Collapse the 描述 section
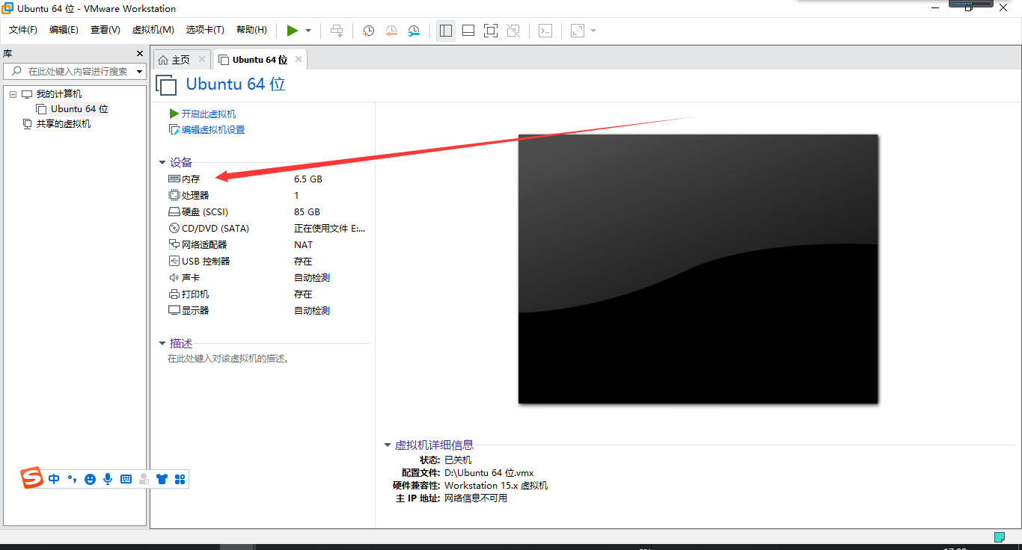Image resolution: width=1022 pixels, height=550 pixels. click(162, 343)
